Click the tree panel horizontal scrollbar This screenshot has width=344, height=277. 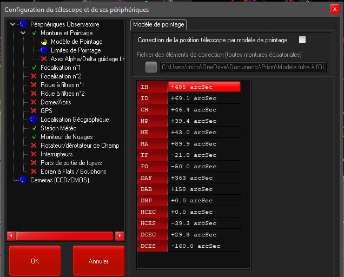65,236
